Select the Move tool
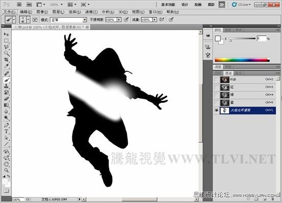Image resolution: width=282 pixels, height=203 pixels. pos(6,34)
